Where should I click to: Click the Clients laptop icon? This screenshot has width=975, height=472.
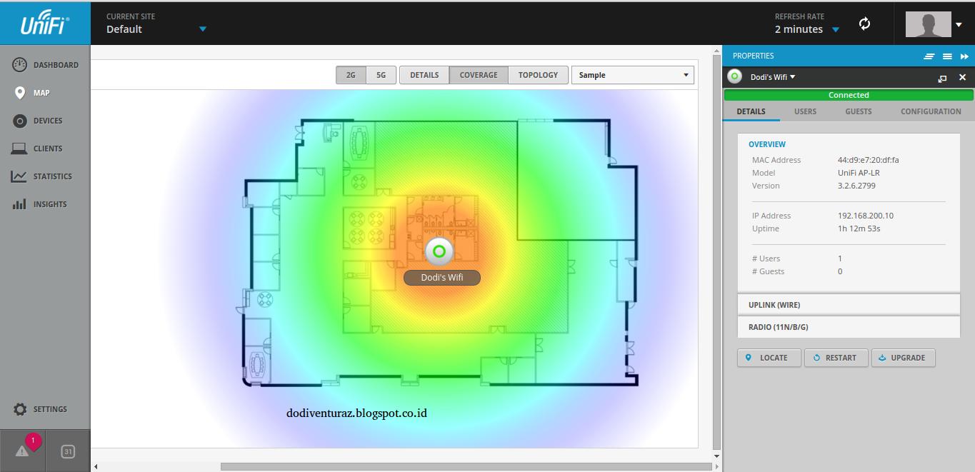(x=20, y=149)
